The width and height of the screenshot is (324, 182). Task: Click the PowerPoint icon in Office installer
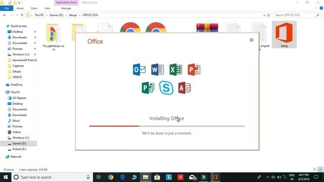click(194, 70)
